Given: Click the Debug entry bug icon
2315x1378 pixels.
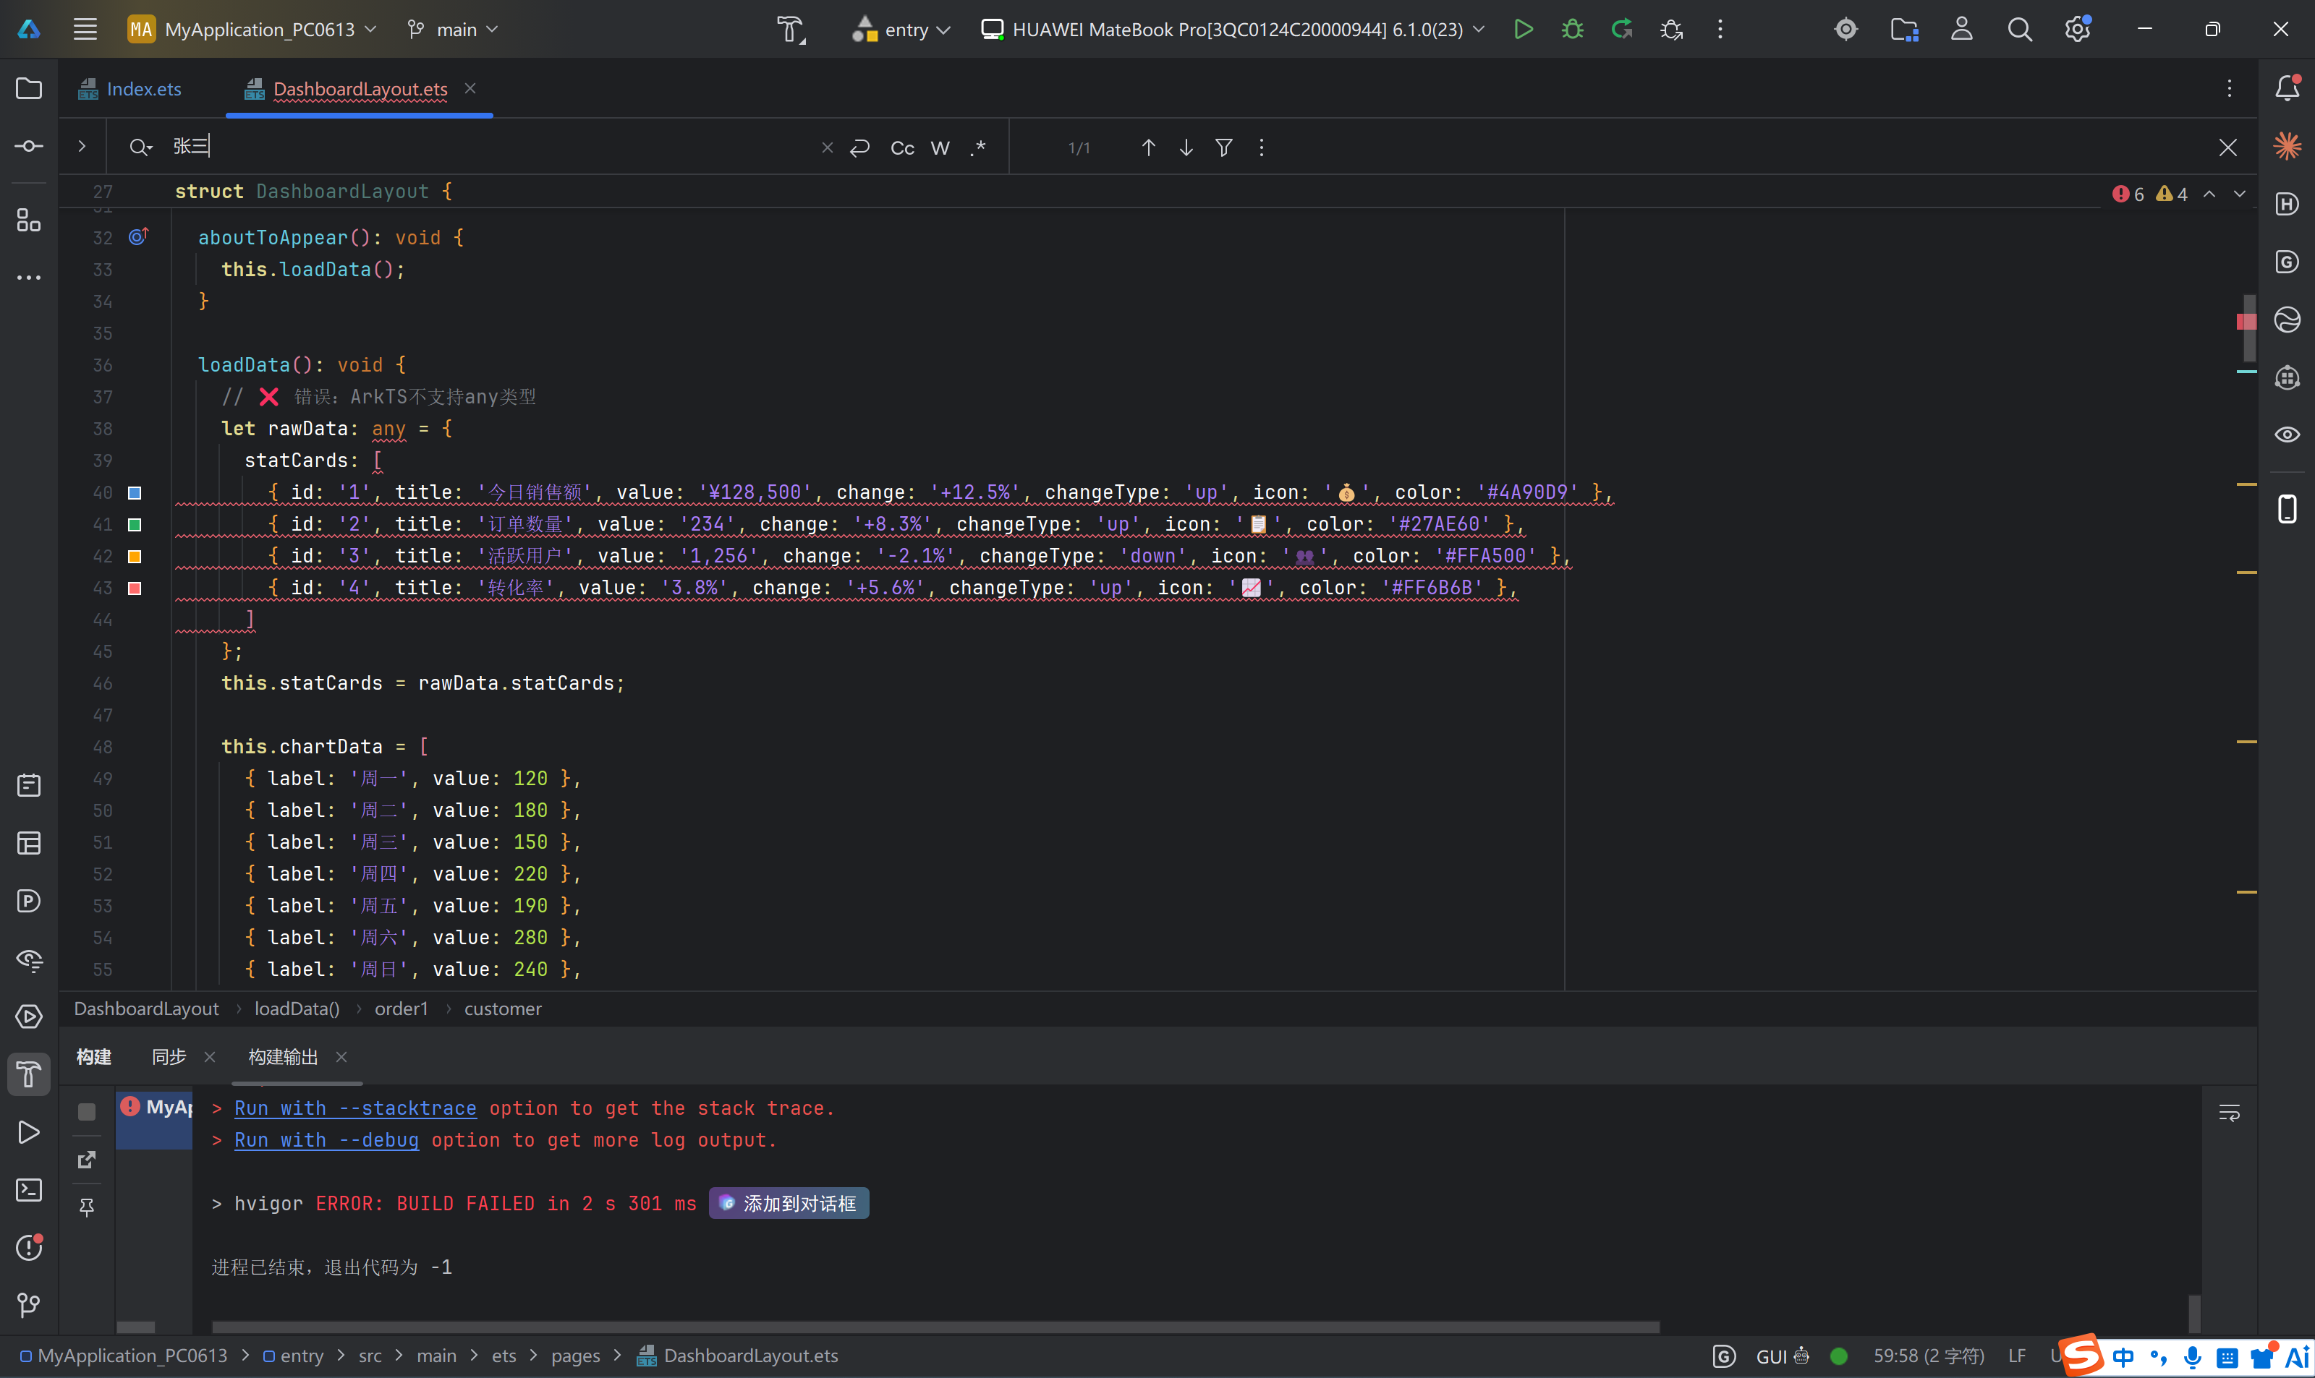Looking at the screenshot, I should pos(1572,30).
